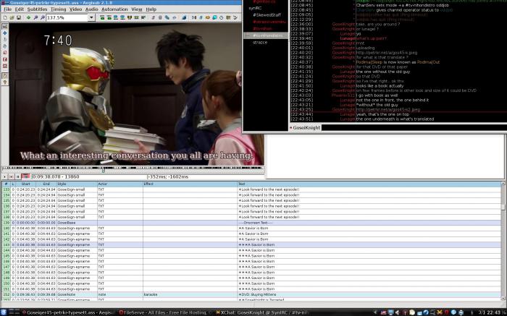Select the '----Onscreen Text----' GoseiBase row
Viewport: 507px width, 316px height.
pyautogui.click(x=251, y=223)
